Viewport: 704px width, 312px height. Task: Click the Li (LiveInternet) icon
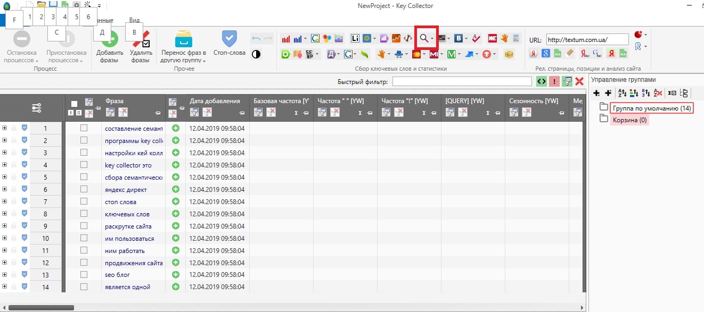pyautogui.click(x=355, y=38)
